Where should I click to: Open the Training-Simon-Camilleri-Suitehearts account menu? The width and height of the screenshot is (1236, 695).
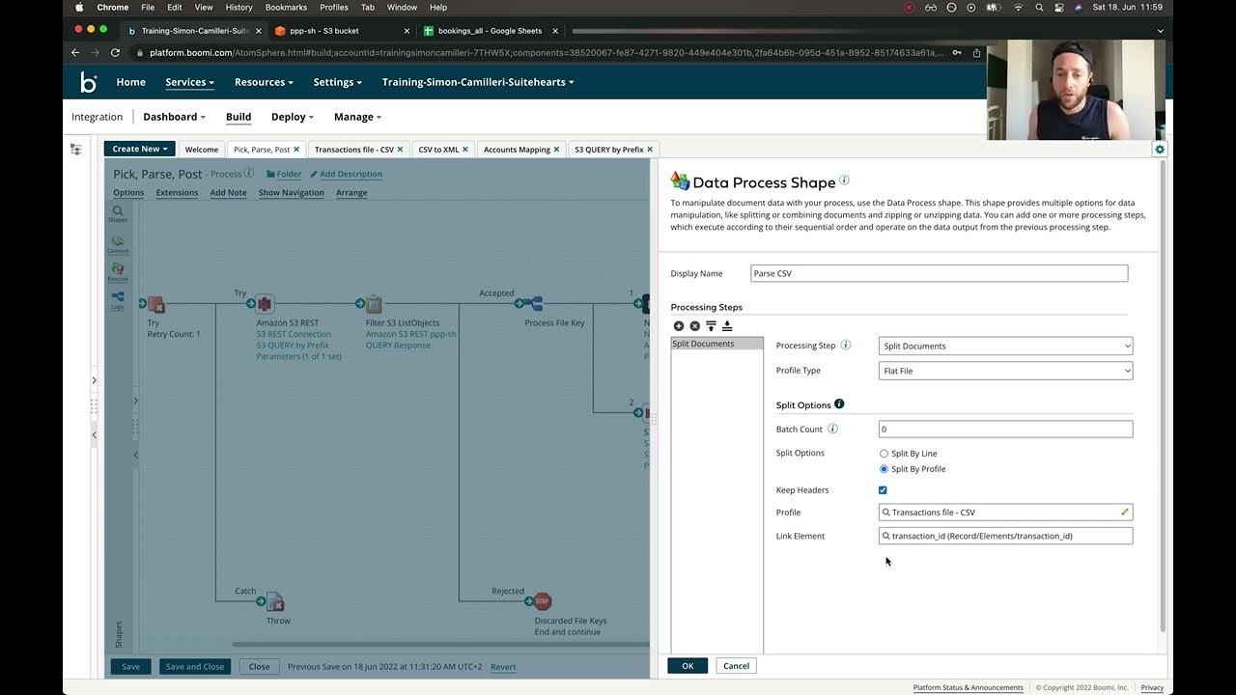pos(478,82)
